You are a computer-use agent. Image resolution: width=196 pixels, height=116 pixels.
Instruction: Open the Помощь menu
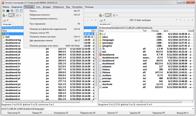tap(89, 7)
